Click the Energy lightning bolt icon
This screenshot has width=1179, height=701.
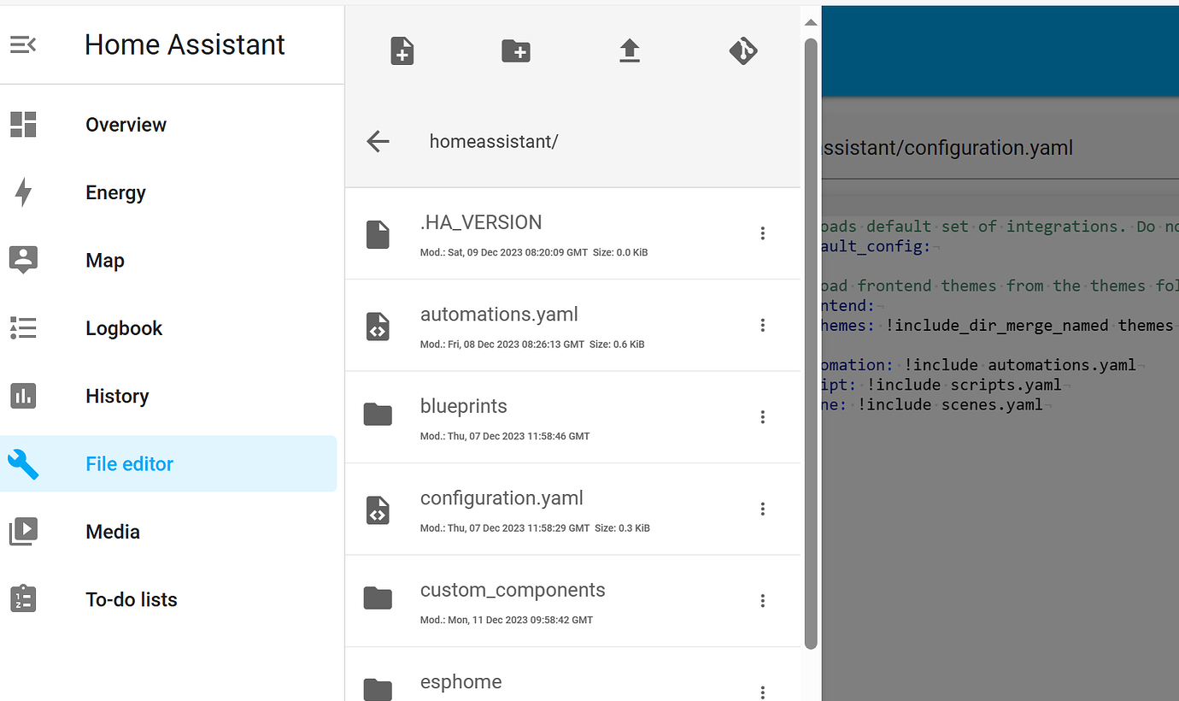23,192
